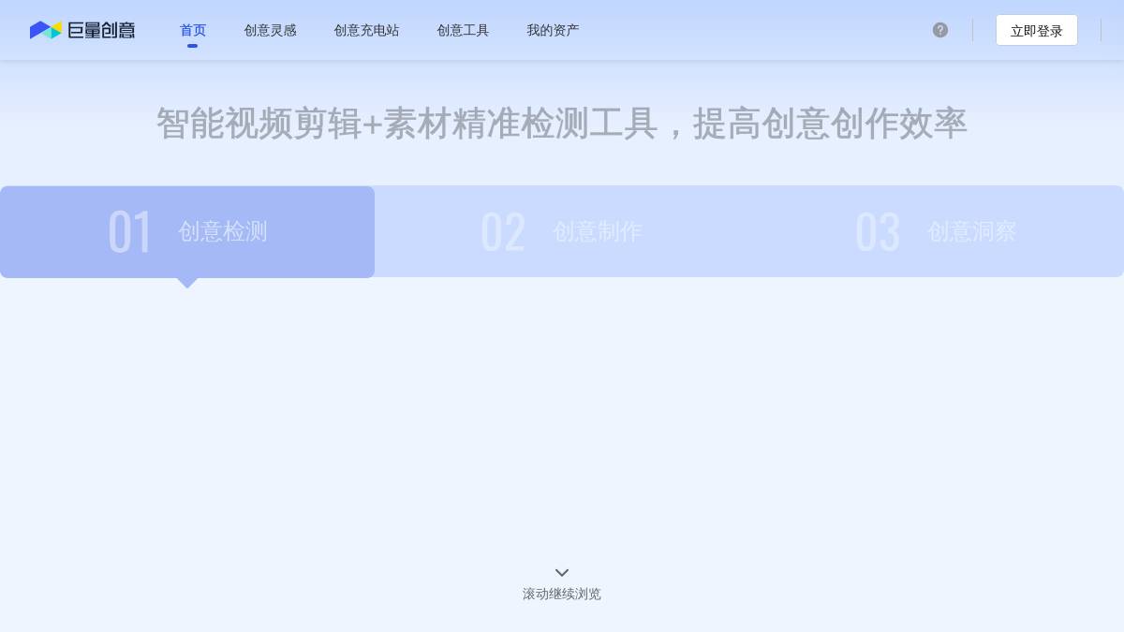Image resolution: width=1124 pixels, height=632 pixels.
Task: Open the help question-mark icon
Action: tap(940, 30)
